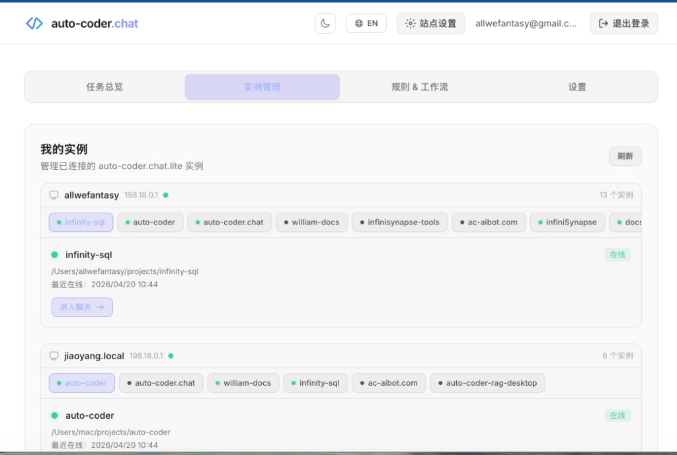The image size is (677, 455).
Task: Switch the language with the EN globe button
Action: (366, 23)
